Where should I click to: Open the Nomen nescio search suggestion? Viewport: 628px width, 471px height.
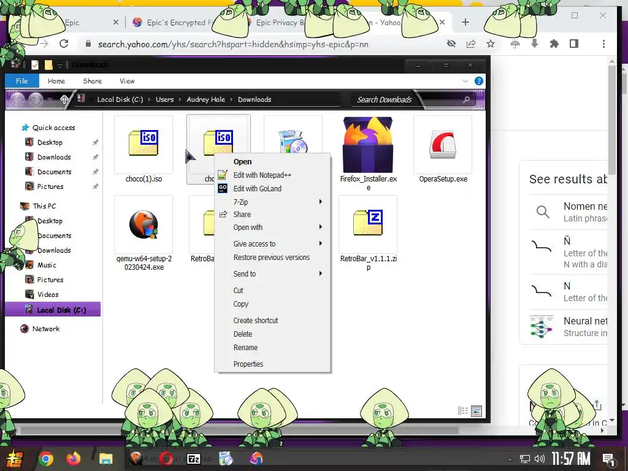click(x=568, y=212)
